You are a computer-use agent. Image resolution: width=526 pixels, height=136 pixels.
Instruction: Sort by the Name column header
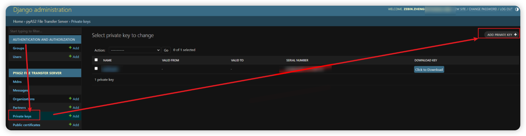tap(107, 60)
